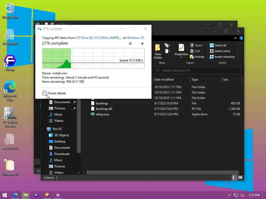Open file History from ribbon
Screen dimensions: 266x199
coord(197,57)
